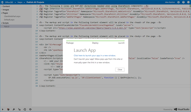Click line 26 script type tag
Image resolution: width=191 pixels, height=112 pixels.
click(62, 75)
